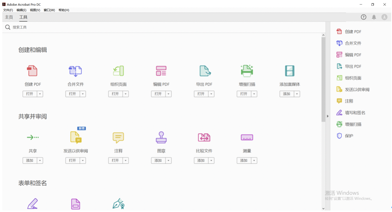Click the fill and sign pen icon in 表单和签名
Viewport: 392px width, 212px height.
click(33, 204)
